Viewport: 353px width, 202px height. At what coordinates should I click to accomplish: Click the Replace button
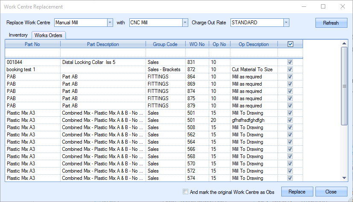pyautogui.click(x=297, y=192)
